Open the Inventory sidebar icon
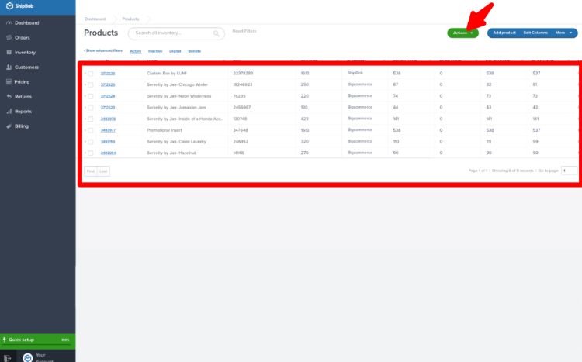The height and width of the screenshot is (362, 582). (x=9, y=52)
